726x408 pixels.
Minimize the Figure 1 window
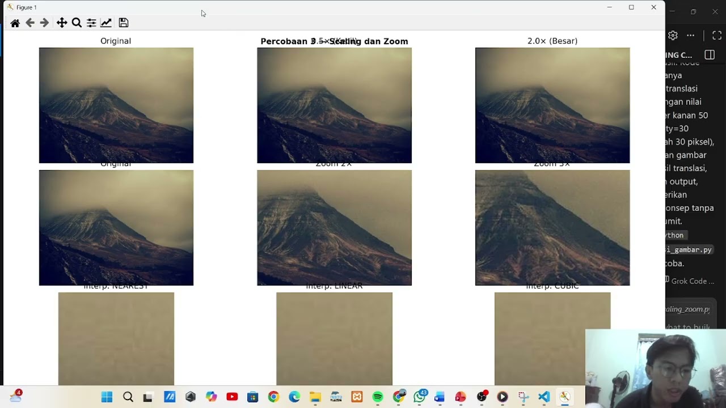point(609,7)
